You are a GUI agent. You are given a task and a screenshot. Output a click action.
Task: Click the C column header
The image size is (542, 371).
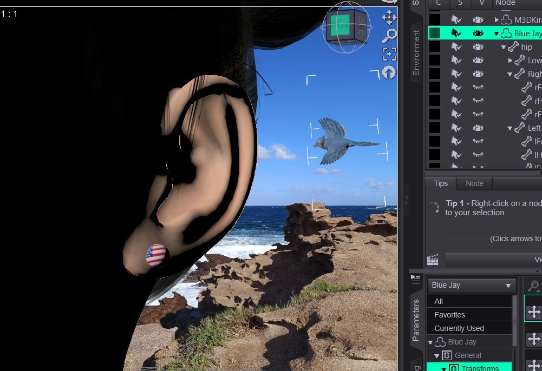438,3
